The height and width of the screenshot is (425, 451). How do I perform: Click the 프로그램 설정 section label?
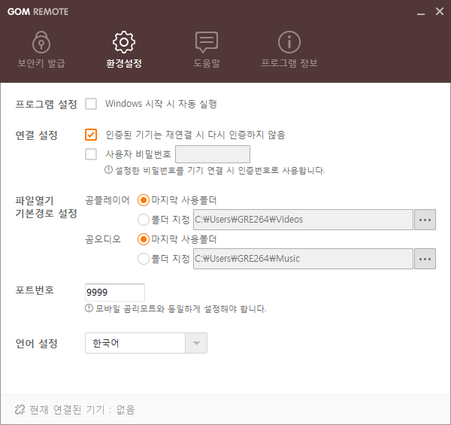(46, 104)
